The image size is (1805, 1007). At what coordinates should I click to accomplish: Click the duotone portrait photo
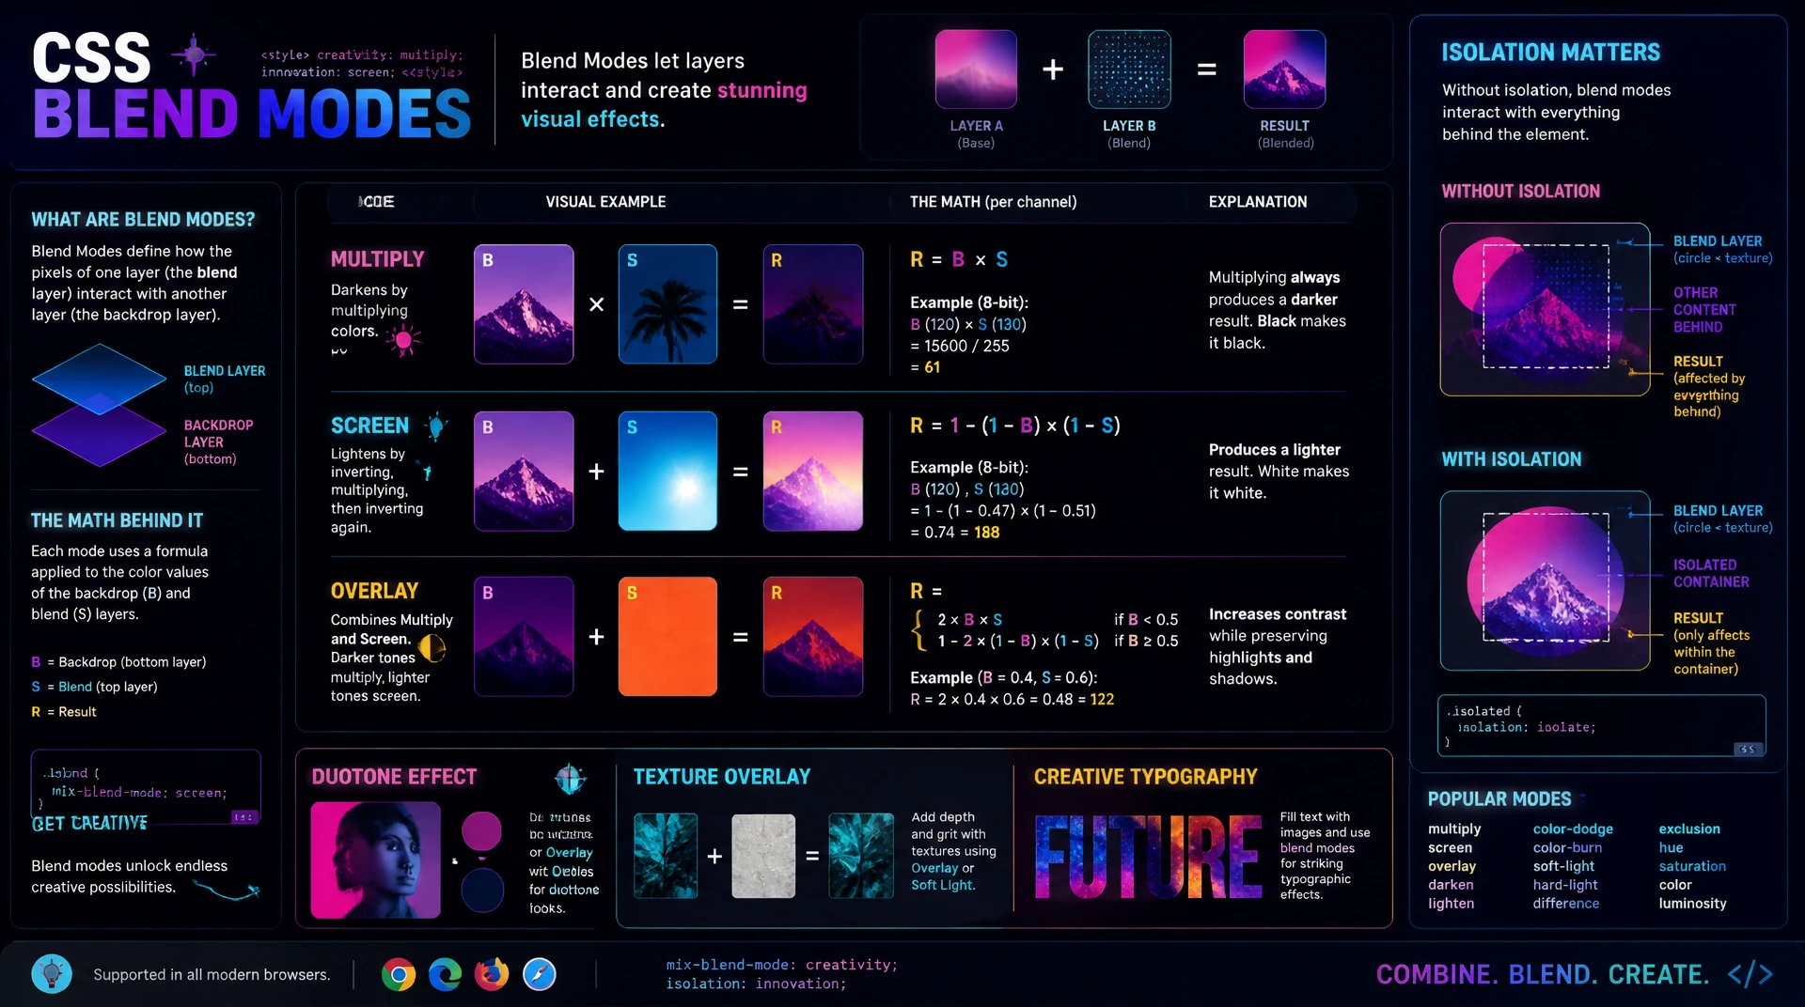[375, 860]
